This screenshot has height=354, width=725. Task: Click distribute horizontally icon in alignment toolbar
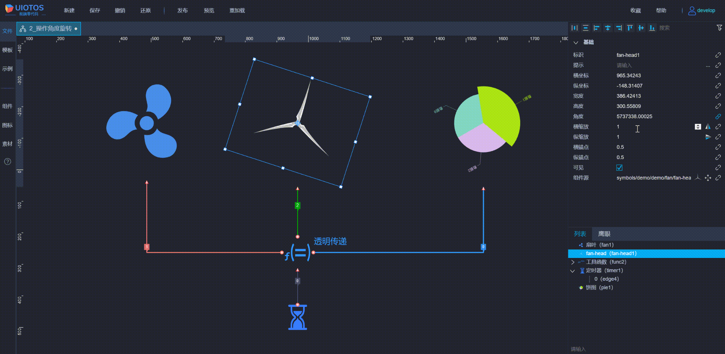click(x=575, y=28)
